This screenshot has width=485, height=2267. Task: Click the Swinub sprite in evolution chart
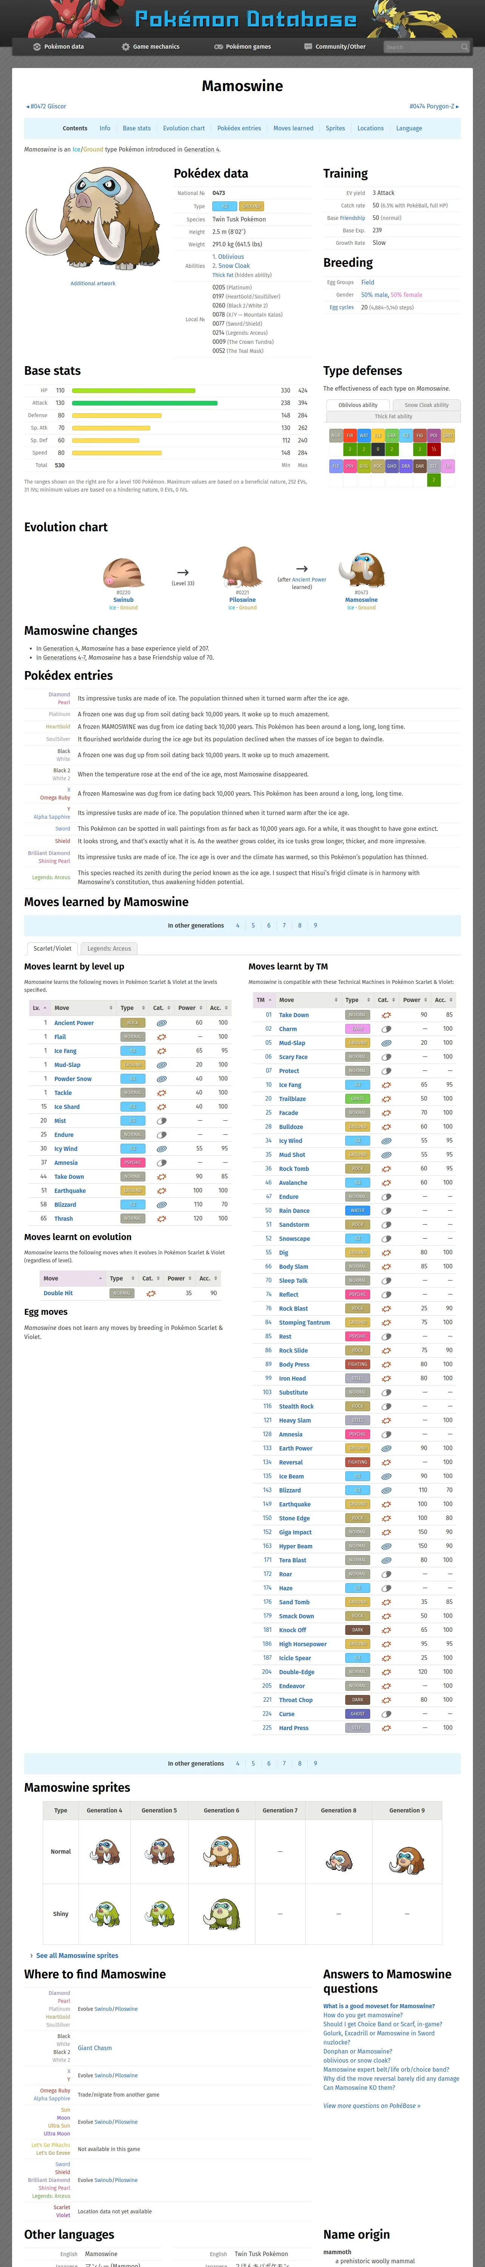click(123, 572)
